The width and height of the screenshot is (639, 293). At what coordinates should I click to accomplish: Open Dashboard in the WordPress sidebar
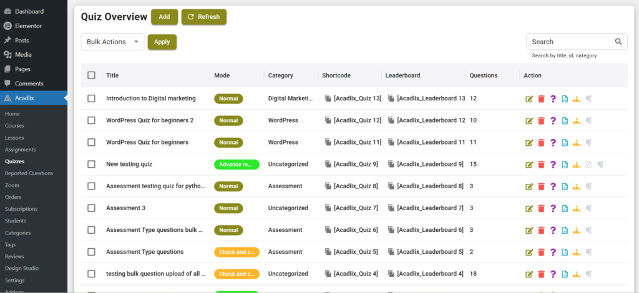coord(29,11)
